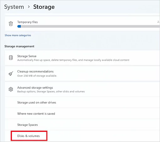Screen dimensions: 160x142
Task: Click the Temporary files trash can icon
Action: click(11, 24)
